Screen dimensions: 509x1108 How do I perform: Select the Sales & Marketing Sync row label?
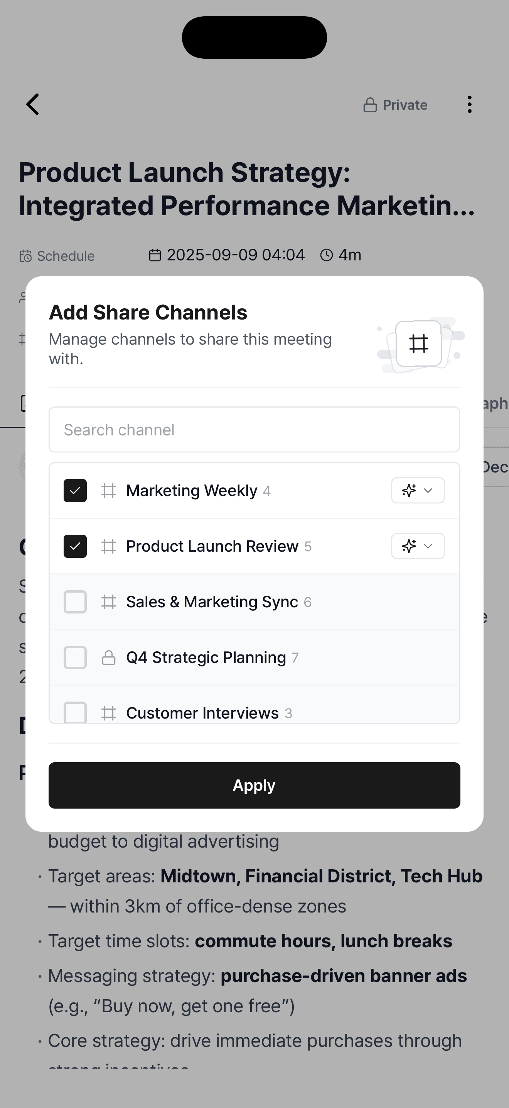(212, 602)
